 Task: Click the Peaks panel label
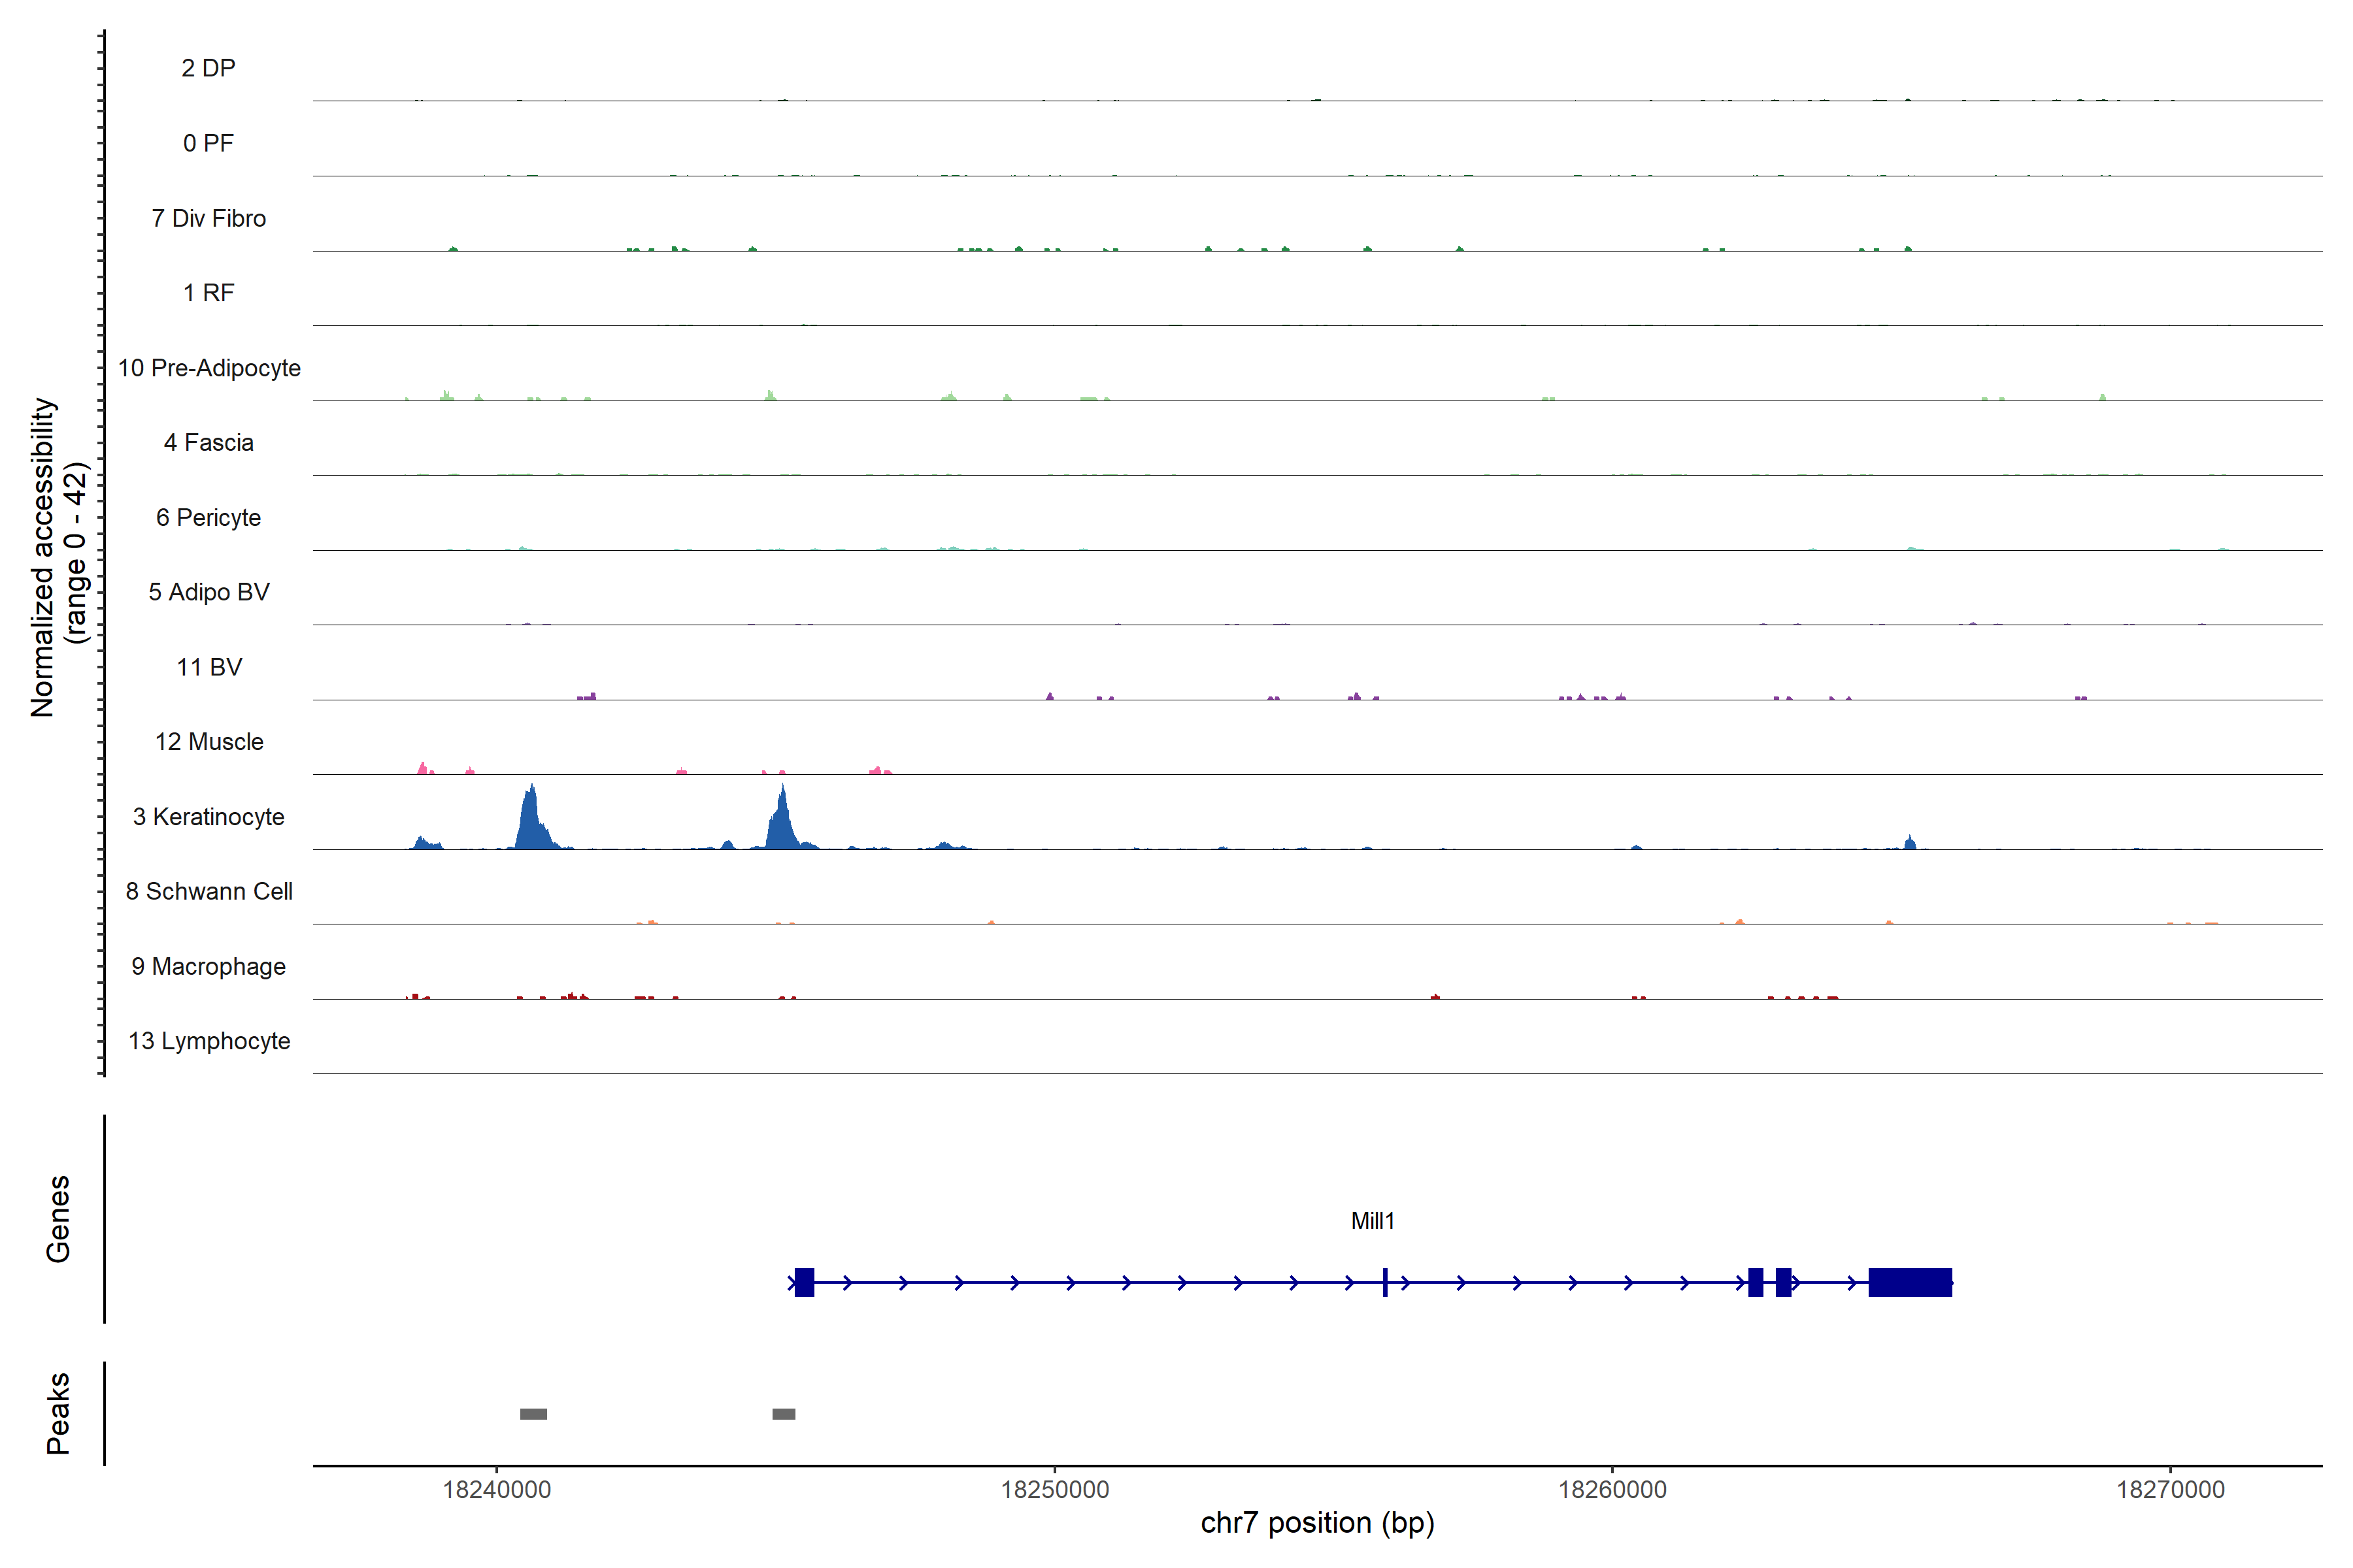58,1413
